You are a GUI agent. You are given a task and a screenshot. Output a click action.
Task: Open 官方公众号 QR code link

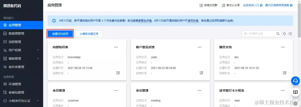point(231,5)
